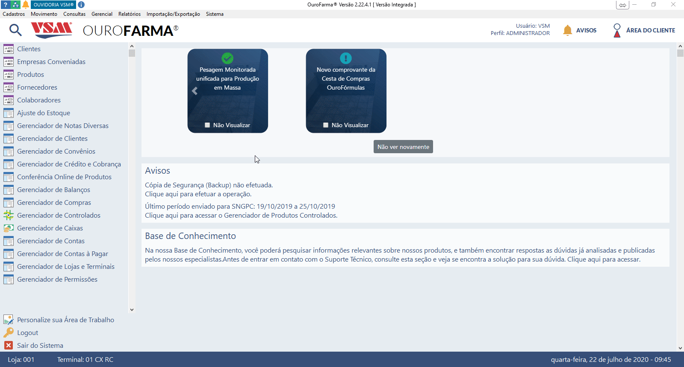The width and height of the screenshot is (684, 367).
Task: Click 'Clique aqui para efetuar a operação' link
Action: (198, 194)
